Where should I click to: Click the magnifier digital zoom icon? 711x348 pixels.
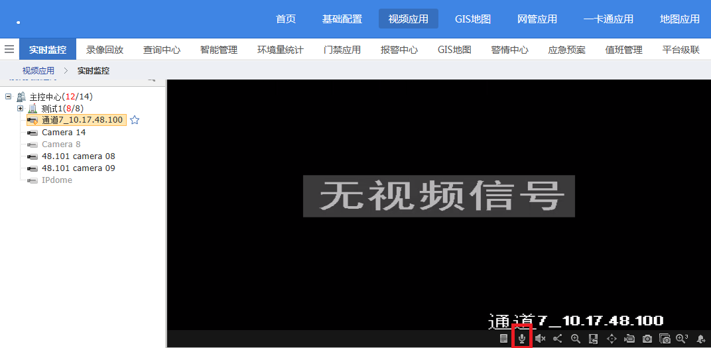pos(576,339)
